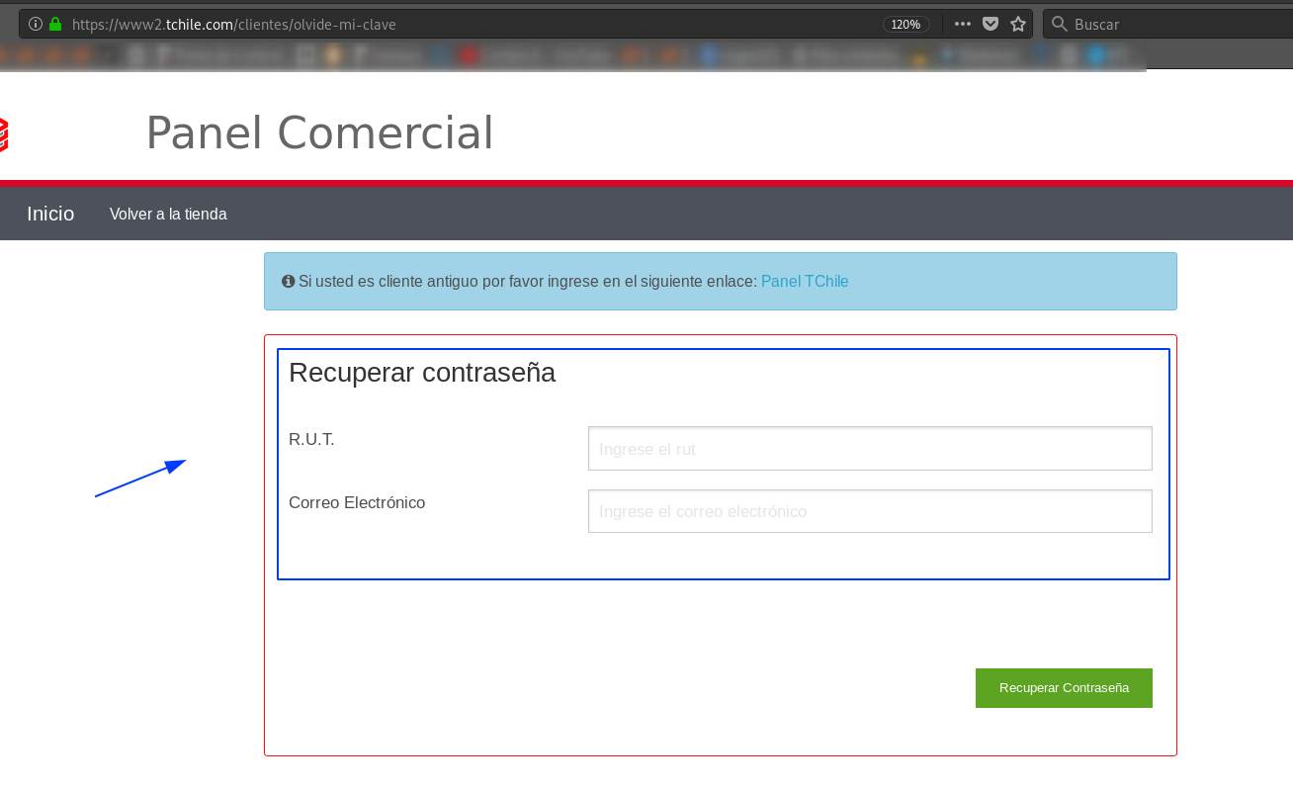Focus the Buscar search field

click(1176, 24)
